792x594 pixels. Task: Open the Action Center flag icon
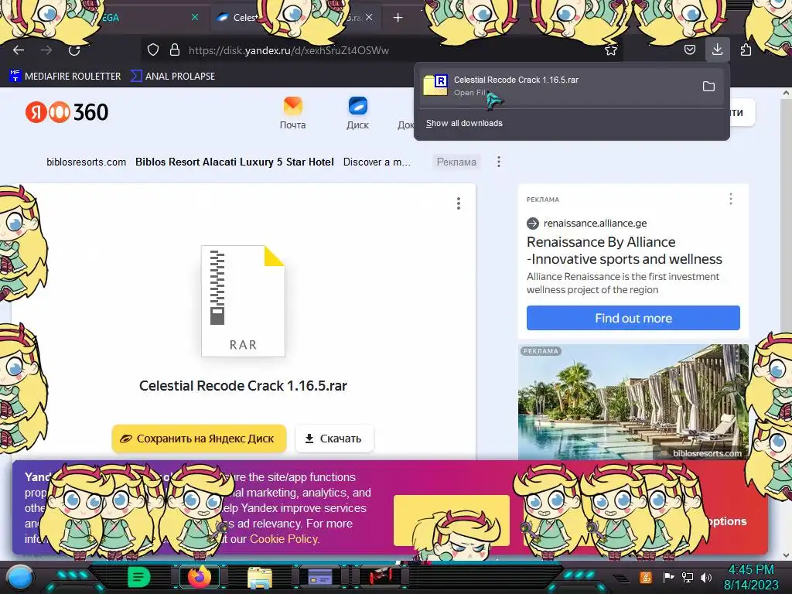(x=669, y=577)
